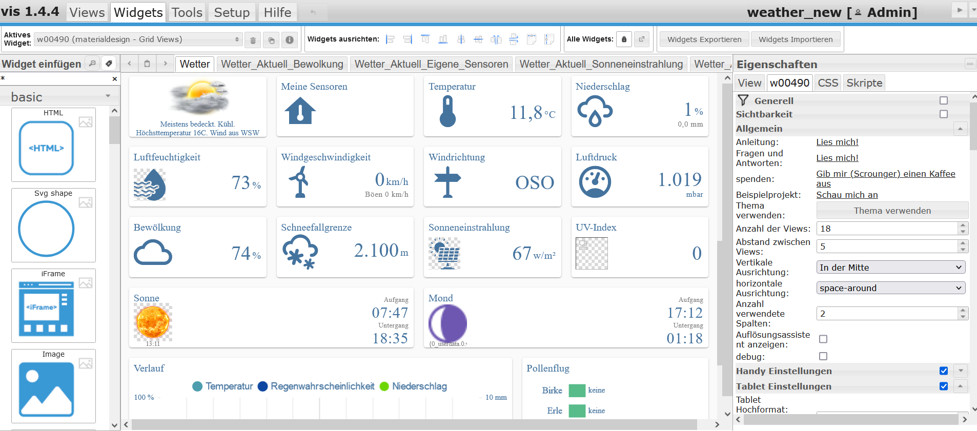
Task: Select the Svg shape widget thumbnail
Action: coord(53,225)
